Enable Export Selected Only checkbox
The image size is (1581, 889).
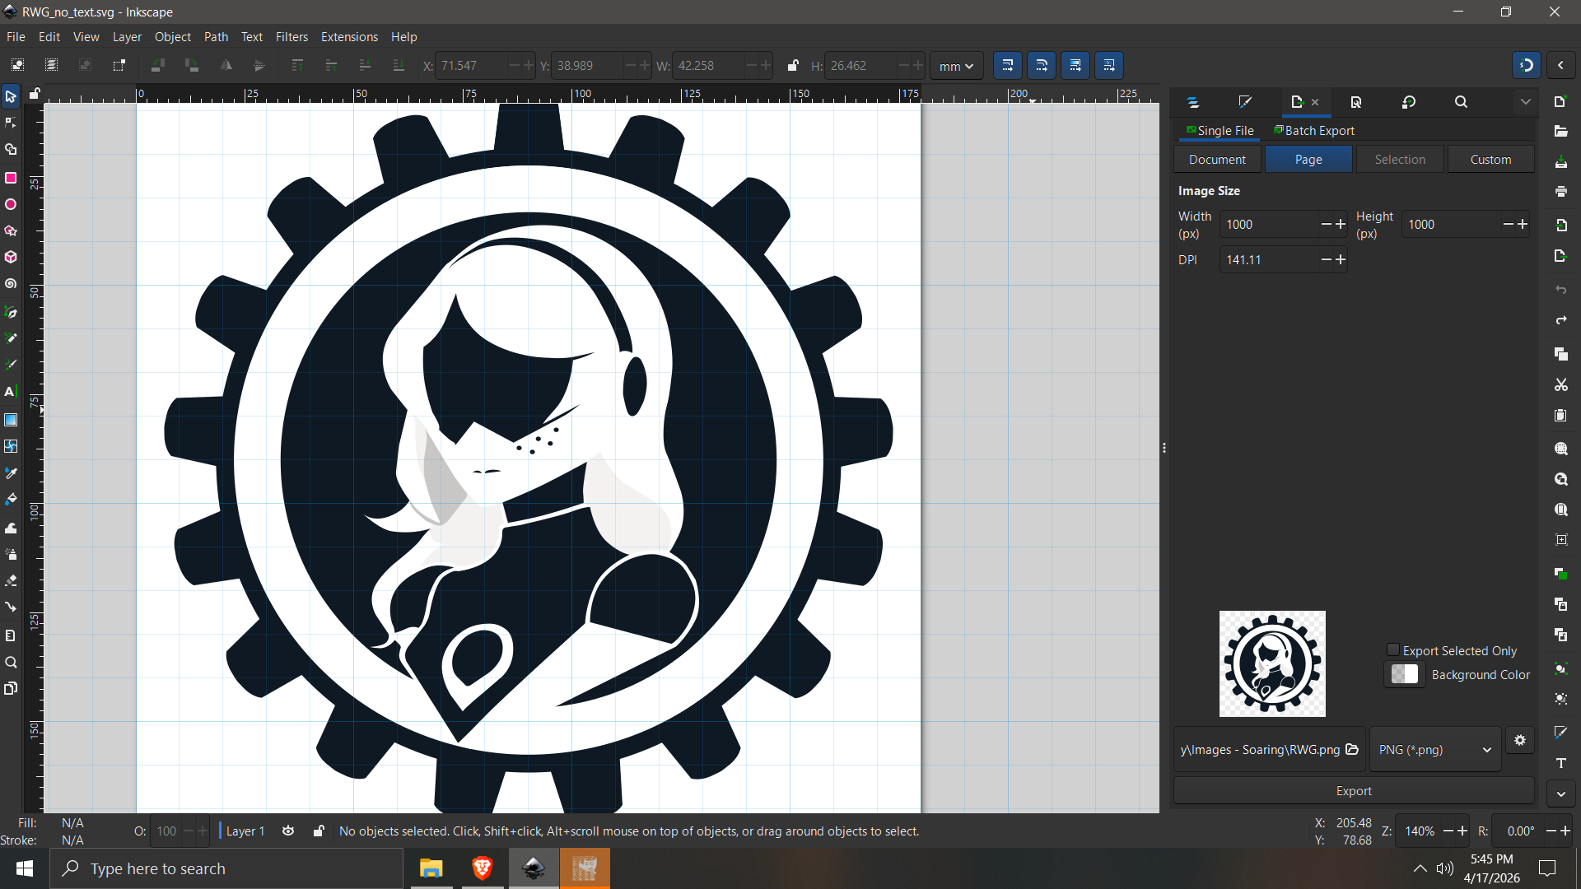click(x=1393, y=650)
